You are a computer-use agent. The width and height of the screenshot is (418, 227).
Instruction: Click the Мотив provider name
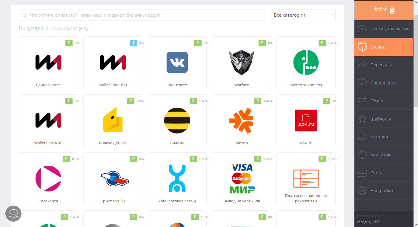pos(242,143)
